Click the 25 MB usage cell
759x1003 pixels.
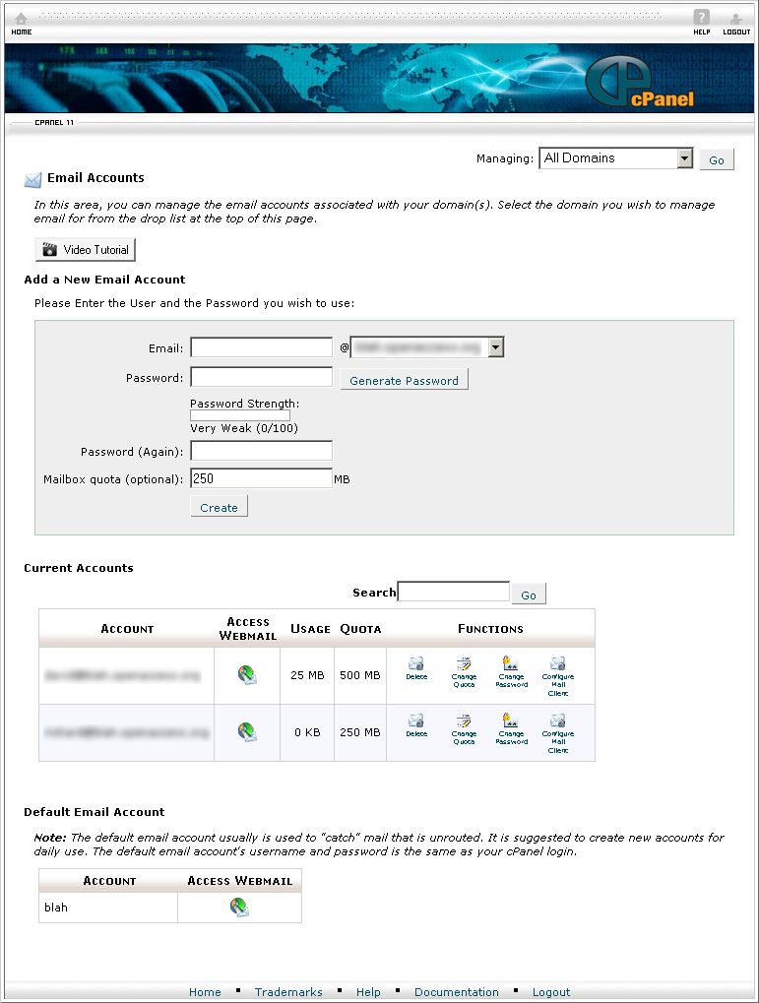pyautogui.click(x=307, y=675)
